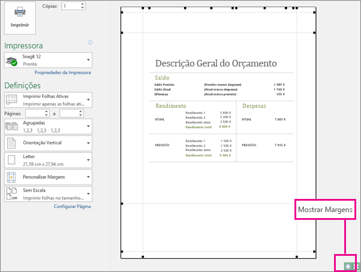Click the collated pages Agrupadas icon
361x272 pixels.
11,126
